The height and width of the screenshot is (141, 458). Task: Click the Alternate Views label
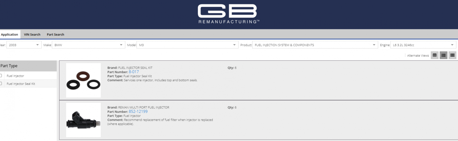(x=418, y=55)
